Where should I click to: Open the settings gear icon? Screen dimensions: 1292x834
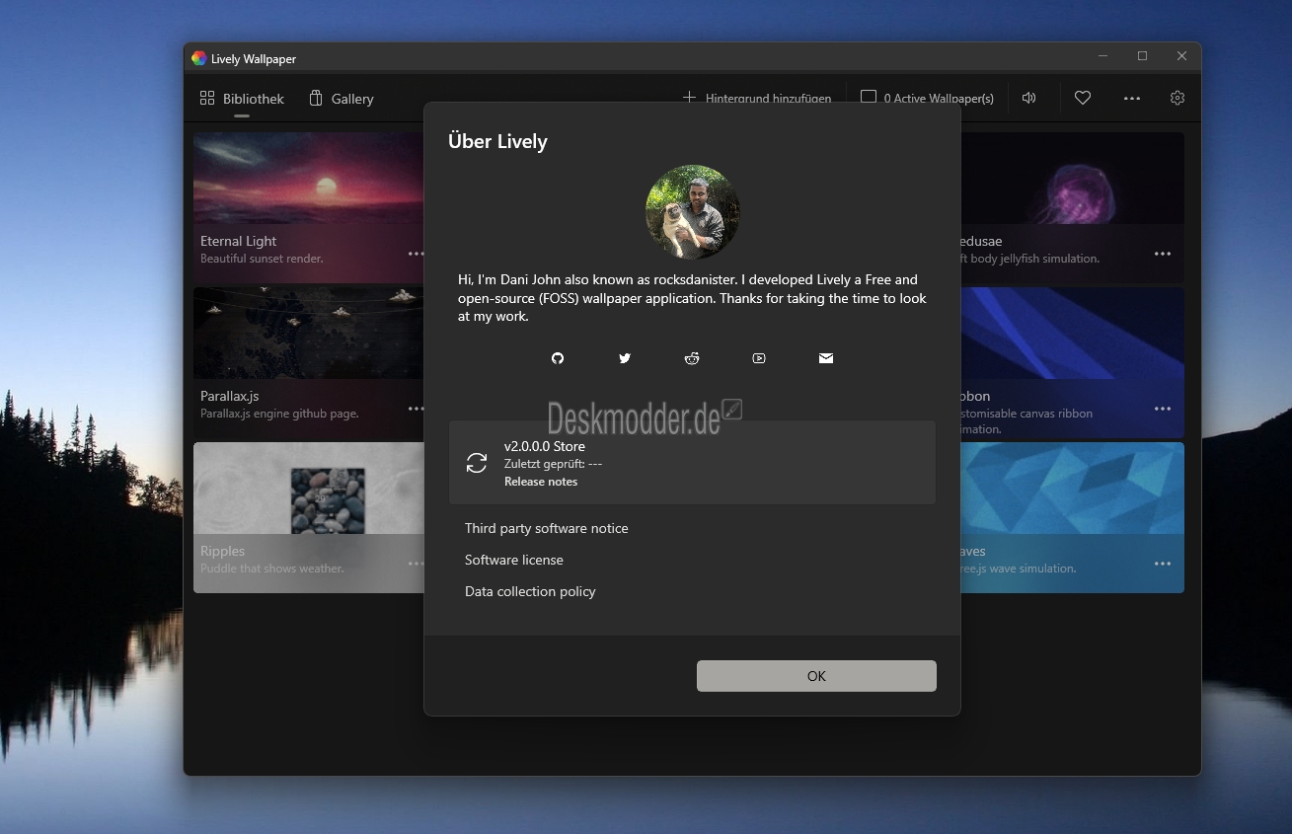[x=1178, y=98]
